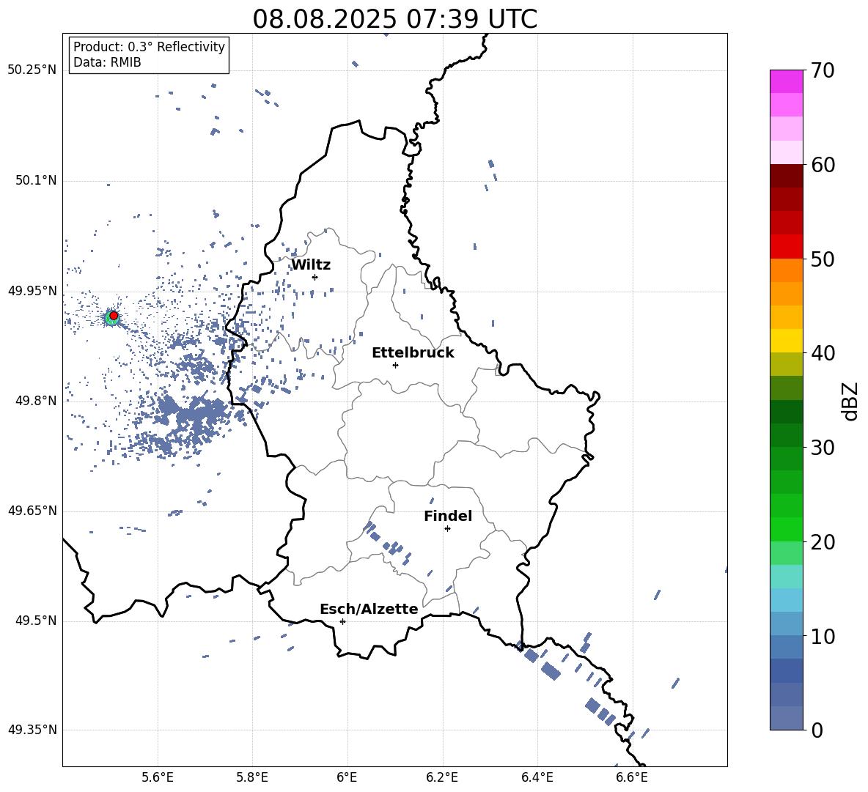Click the Findel city label
The width and height of the screenshot is (868, 792).
[x=448, y=516]
